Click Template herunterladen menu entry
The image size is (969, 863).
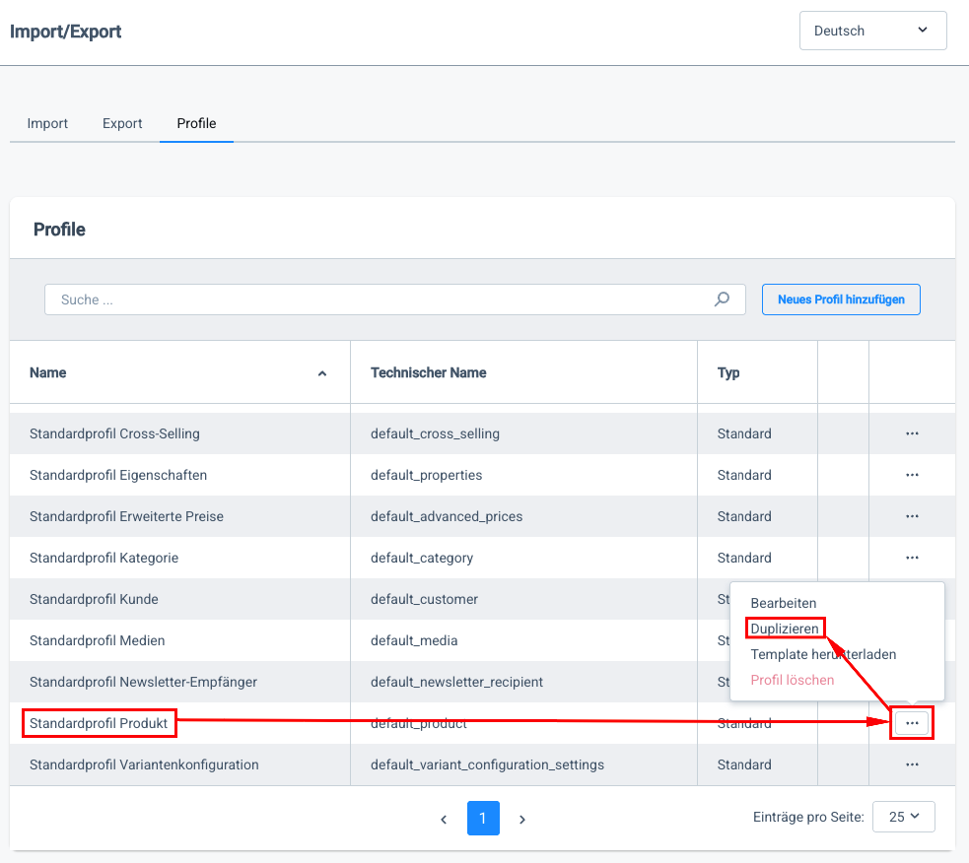[x=823, y=654]
